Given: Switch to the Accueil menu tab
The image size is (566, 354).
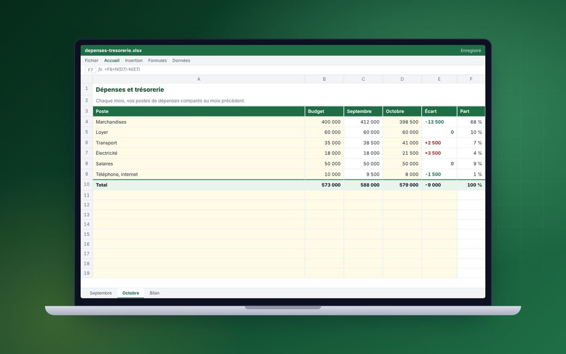Looking at the screenshot, I should tap(112, 60).
